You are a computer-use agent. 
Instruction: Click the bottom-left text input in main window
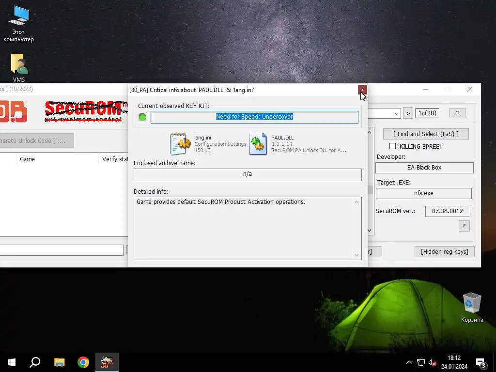[62, 250]
